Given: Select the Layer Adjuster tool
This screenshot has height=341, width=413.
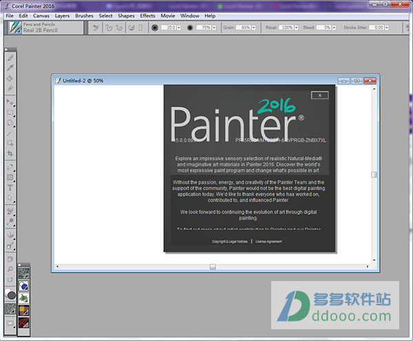Looking at the screenshot, I should tap(10, 102).
